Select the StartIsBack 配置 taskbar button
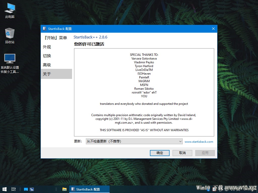 tap(89, 189)
